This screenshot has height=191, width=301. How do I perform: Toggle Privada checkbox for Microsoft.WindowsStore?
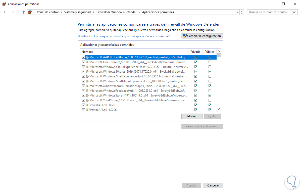pos(196,95)
